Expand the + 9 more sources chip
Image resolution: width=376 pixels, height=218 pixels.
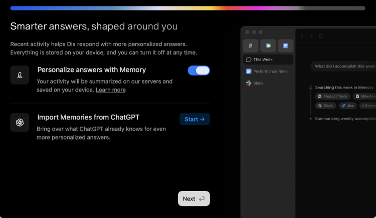(x=368, y=106)
